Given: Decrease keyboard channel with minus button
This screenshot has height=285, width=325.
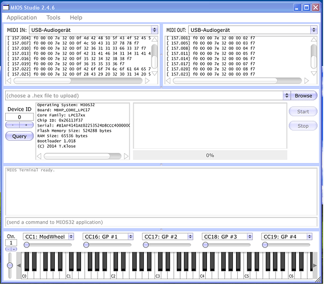Looking at the screenshot, I should (9, 249).
